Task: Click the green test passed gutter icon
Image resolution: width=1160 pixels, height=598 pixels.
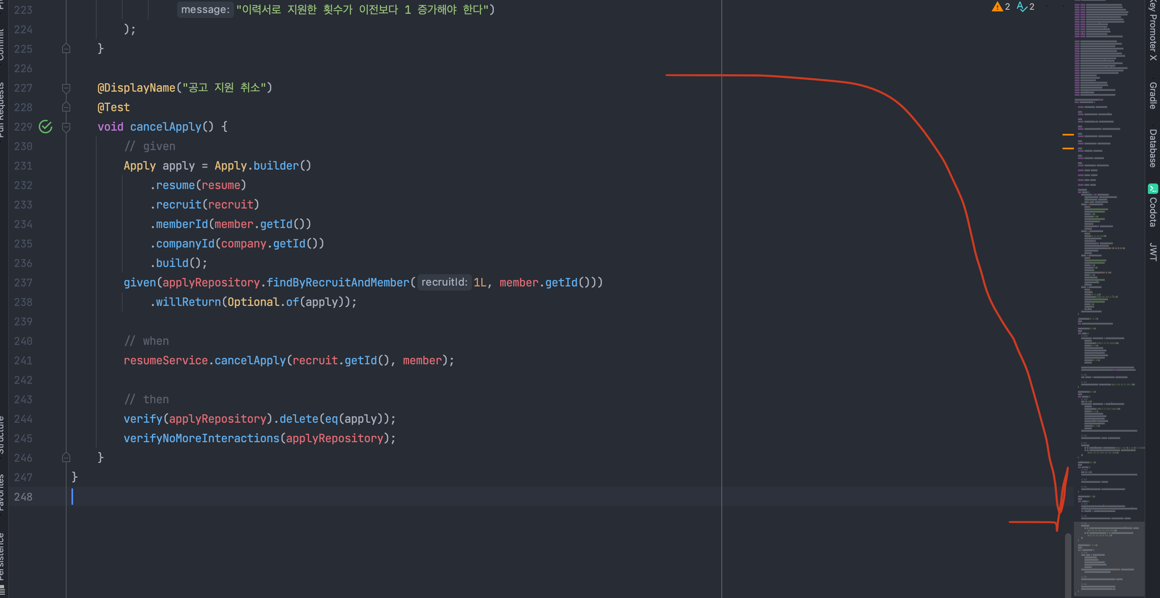Action: tap(45, 127)
